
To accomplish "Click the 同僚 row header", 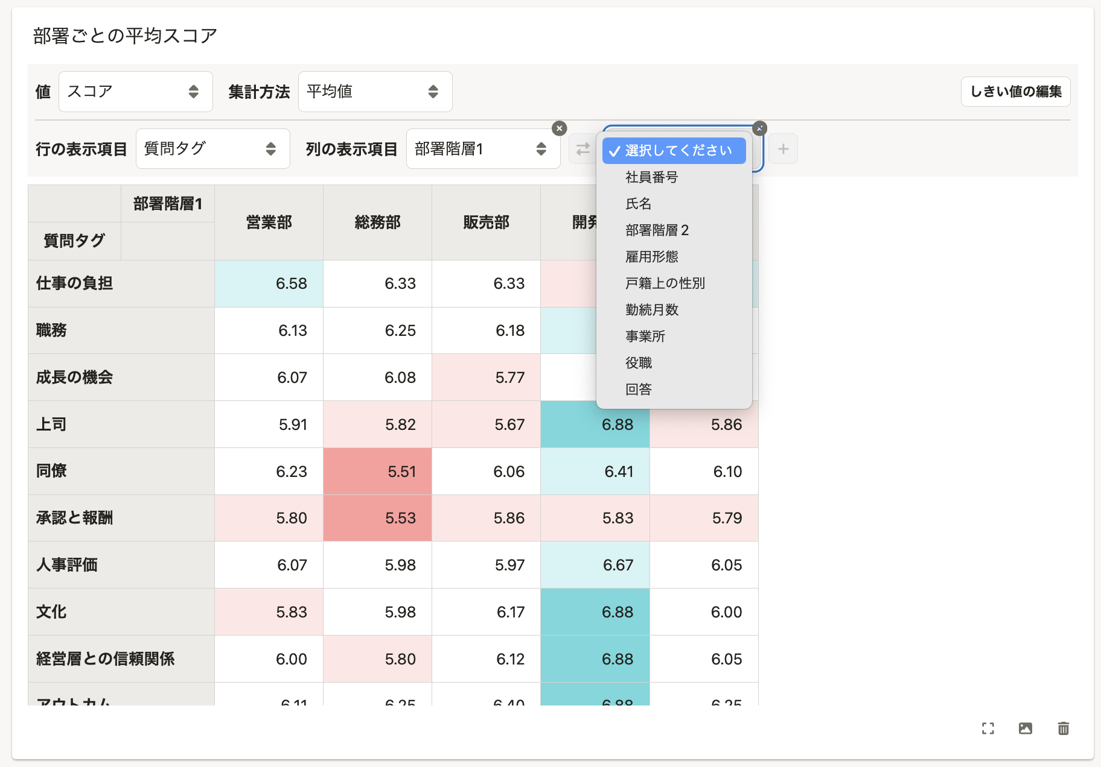I will coord(121,471).
